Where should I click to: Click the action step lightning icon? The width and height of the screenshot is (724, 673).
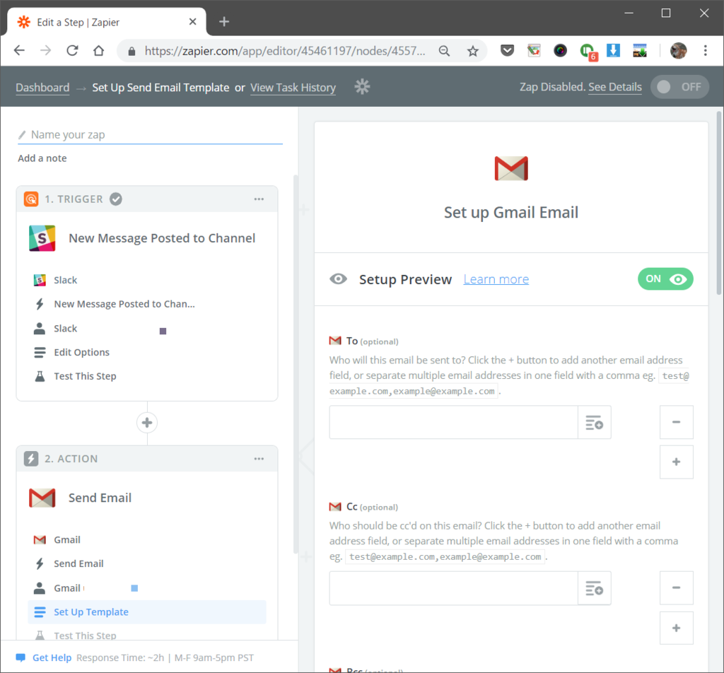(x=31, y=458)
